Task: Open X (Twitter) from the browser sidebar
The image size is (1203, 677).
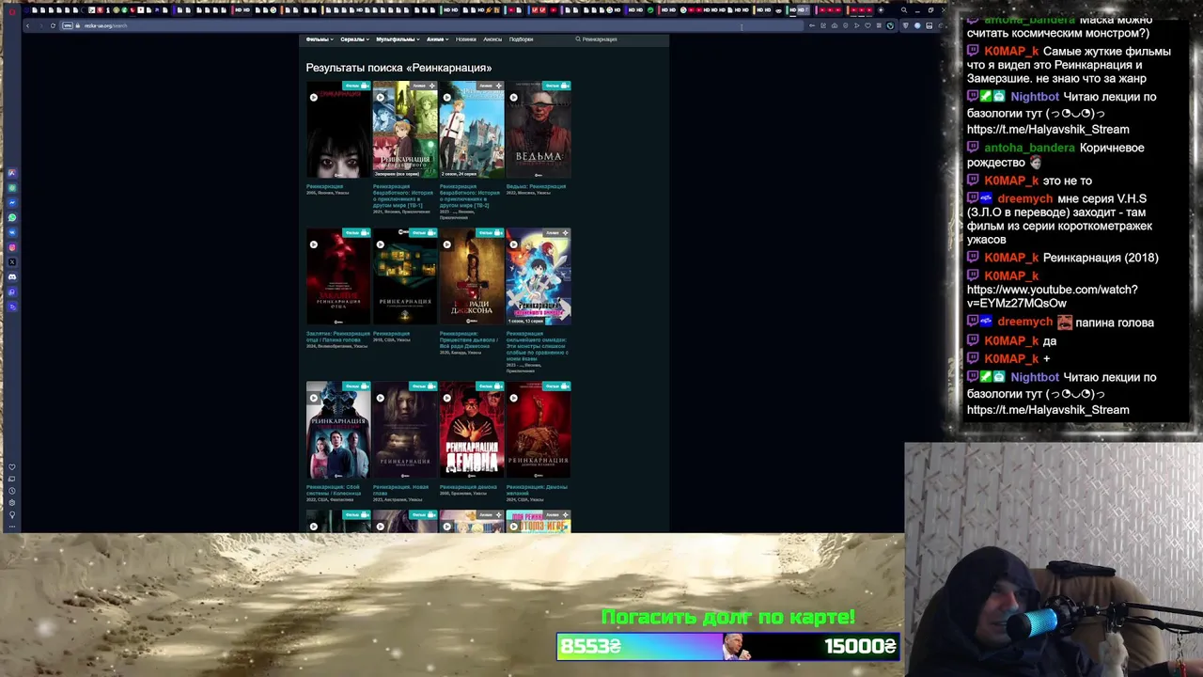Action: (12, 261)
